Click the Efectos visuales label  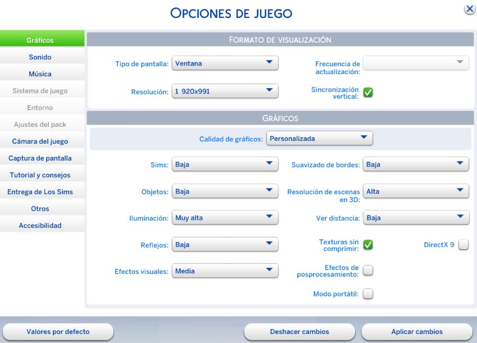(142, 272)
